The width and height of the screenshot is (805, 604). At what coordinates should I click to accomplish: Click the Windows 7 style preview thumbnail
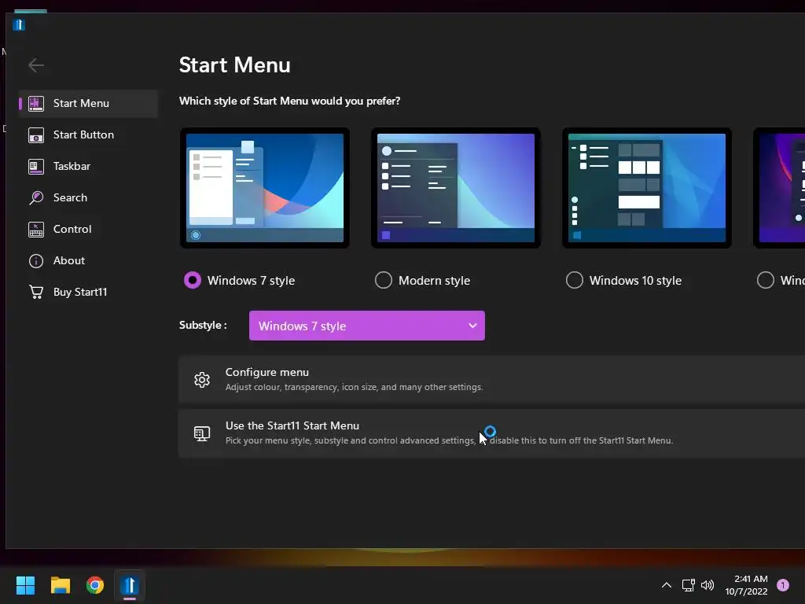pyautogui.click(x=265, y=188)
